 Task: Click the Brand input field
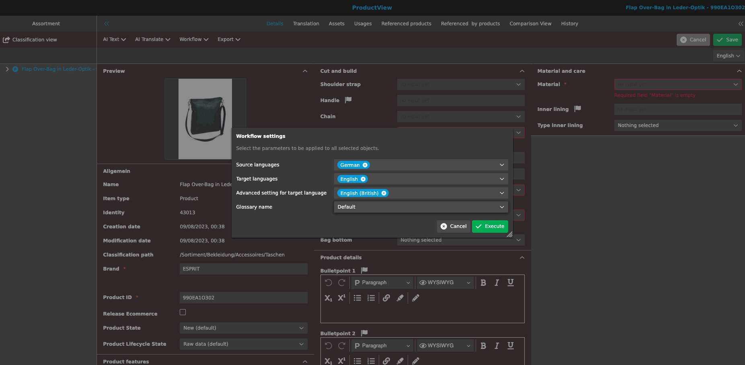pyautogui.click(x=243, y=269)
